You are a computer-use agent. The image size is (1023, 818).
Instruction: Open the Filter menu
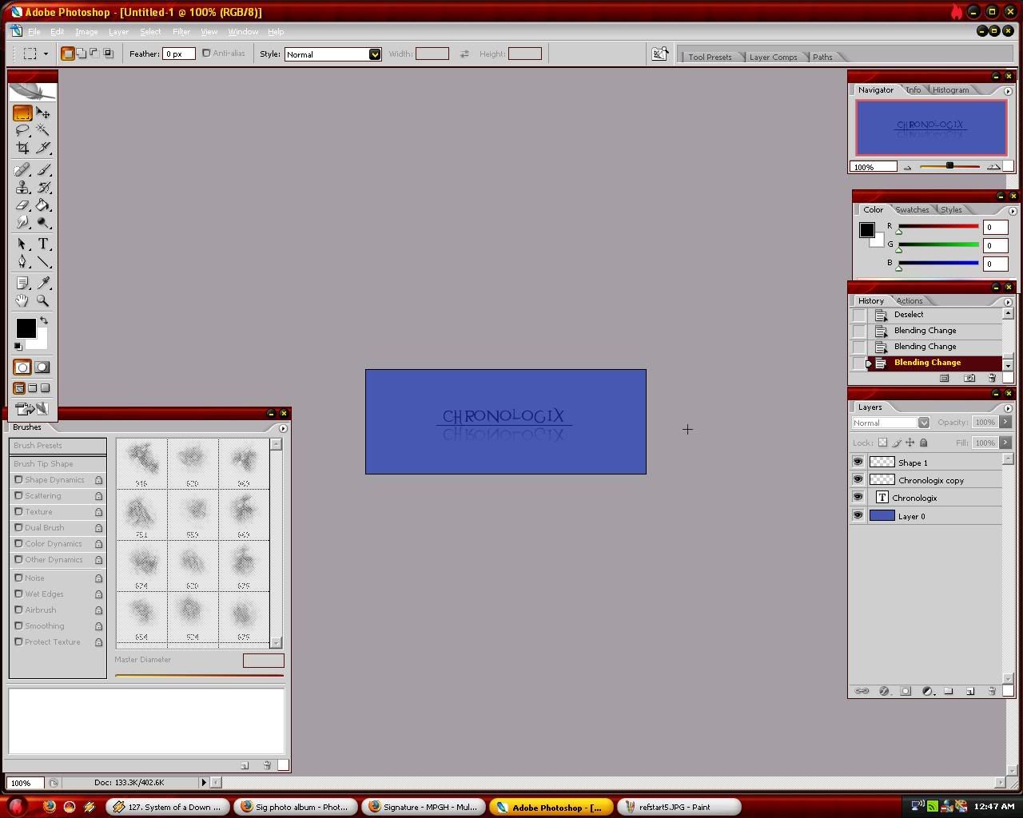[x=181, y=32]
